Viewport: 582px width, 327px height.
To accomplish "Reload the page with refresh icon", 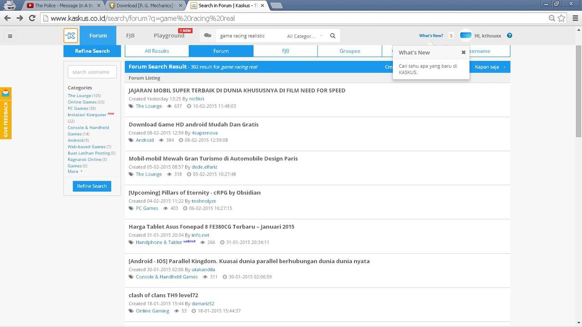I will pos(32,18).
